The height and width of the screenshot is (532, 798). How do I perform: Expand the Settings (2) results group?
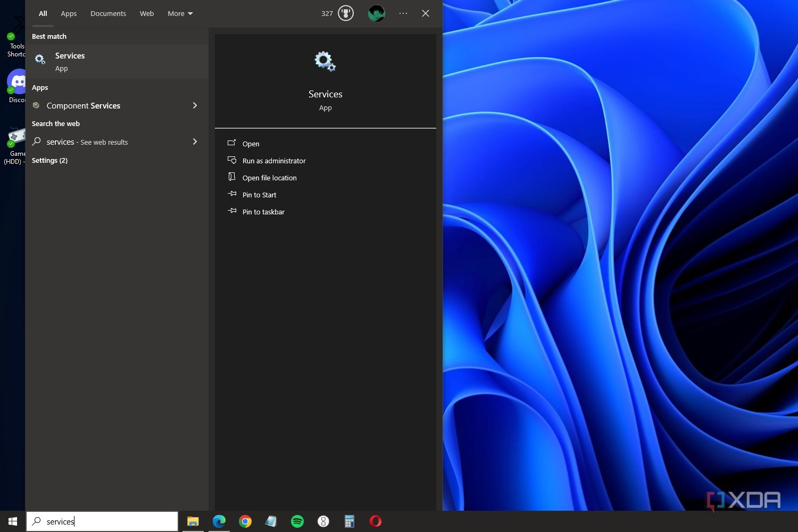pos(49,160)
